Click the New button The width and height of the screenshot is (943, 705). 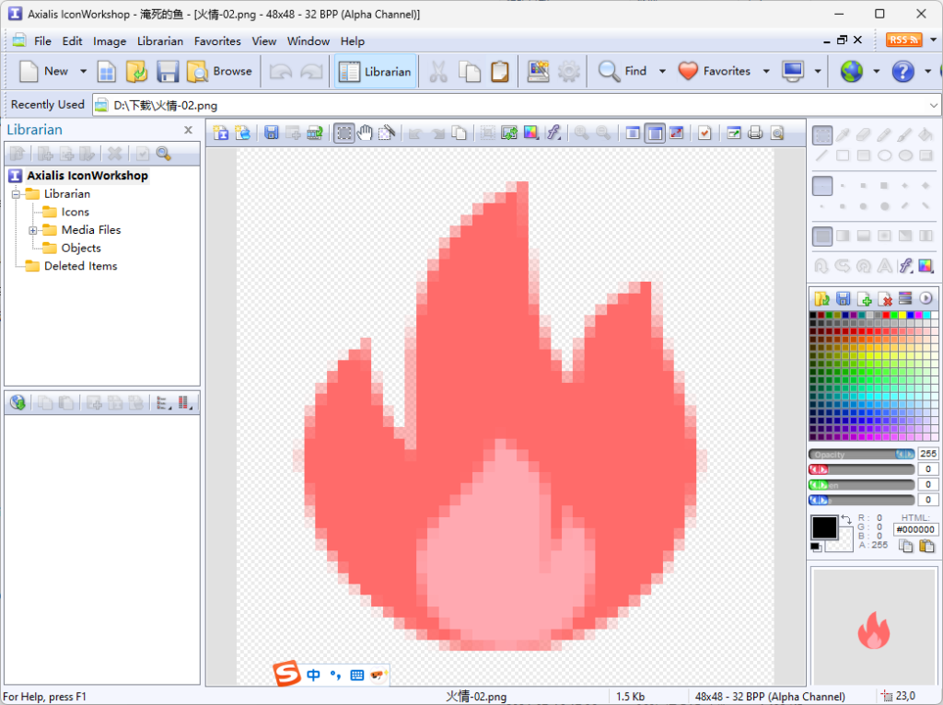43,72
